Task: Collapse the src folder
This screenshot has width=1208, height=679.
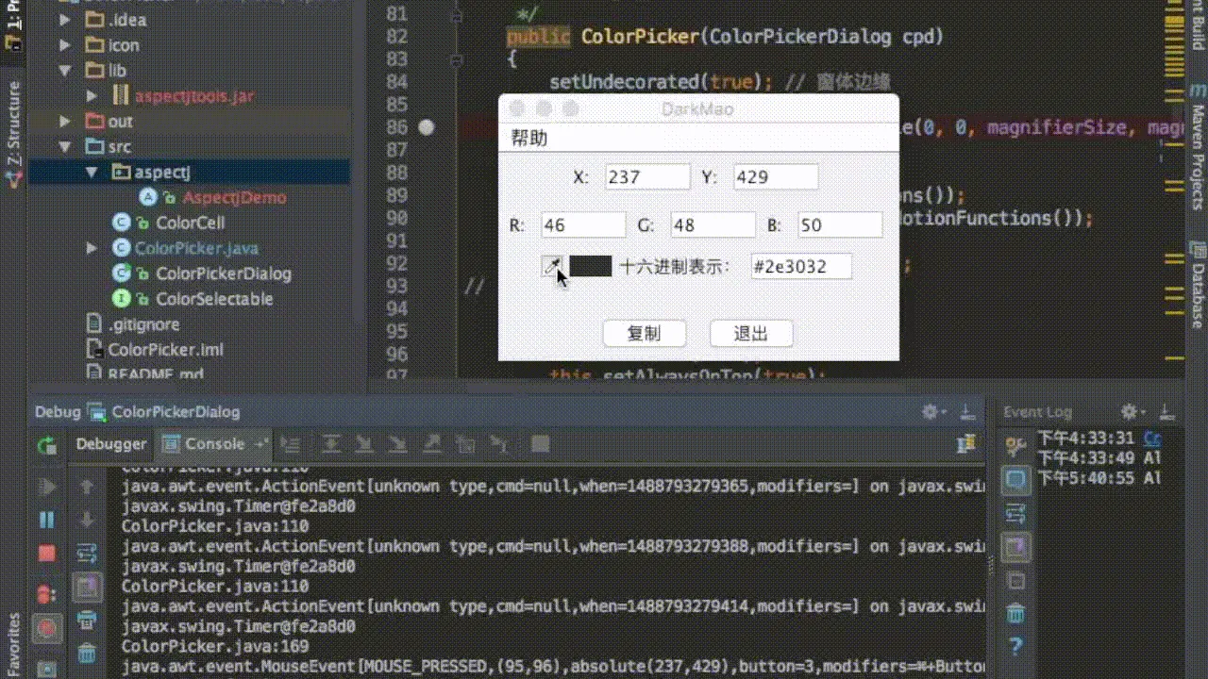Action: coord(65,147)
